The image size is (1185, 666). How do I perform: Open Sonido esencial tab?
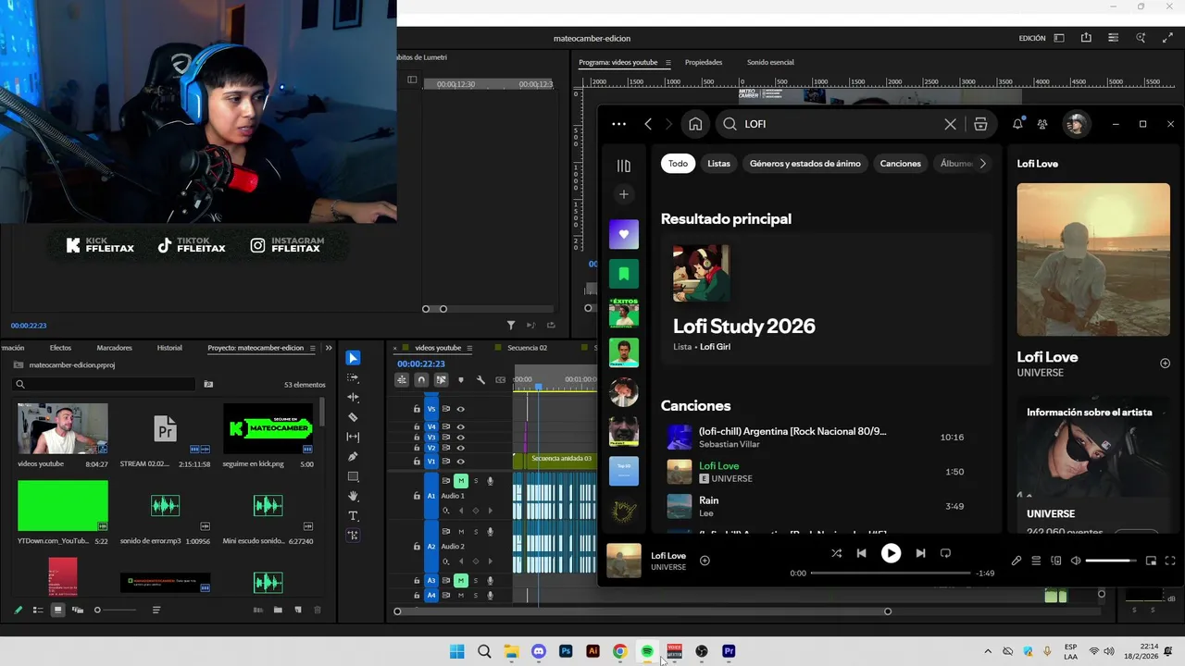(770, 62)
